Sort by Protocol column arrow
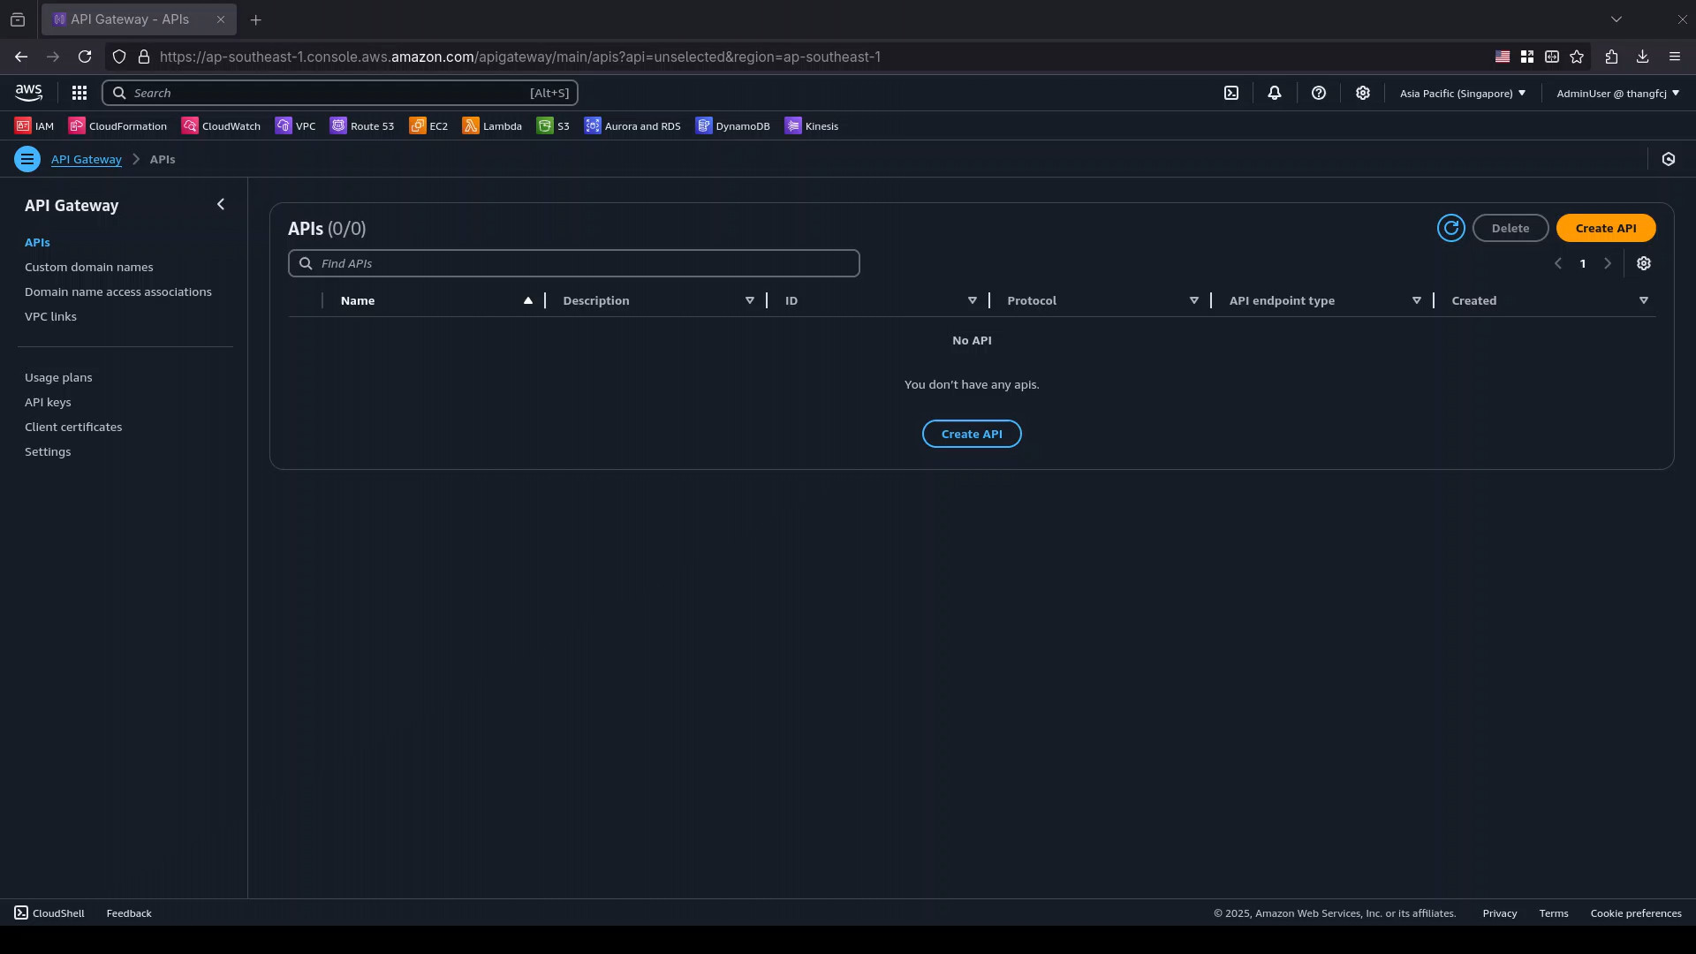Viewport: 1696px width, 954px height. click(x=1194, y=300)
